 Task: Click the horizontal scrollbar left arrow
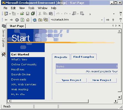click(x=9, y=101)
